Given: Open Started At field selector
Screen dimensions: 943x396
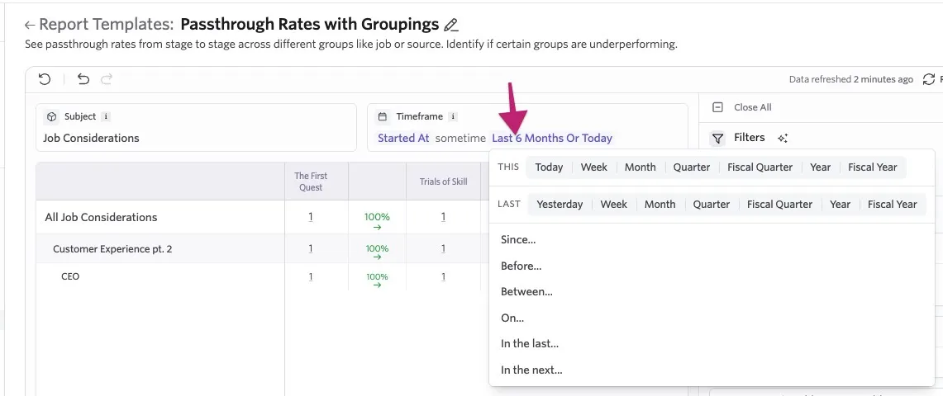Looking at the screenshot, I should [403, 138].
